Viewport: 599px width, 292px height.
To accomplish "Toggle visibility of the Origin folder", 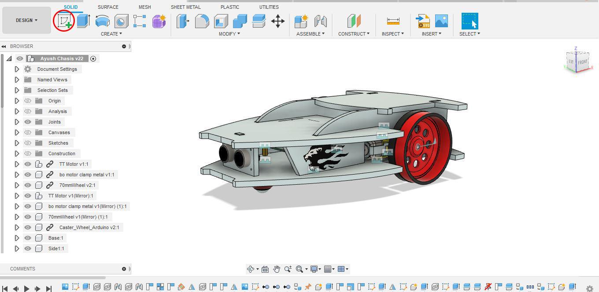I will 27,101.
